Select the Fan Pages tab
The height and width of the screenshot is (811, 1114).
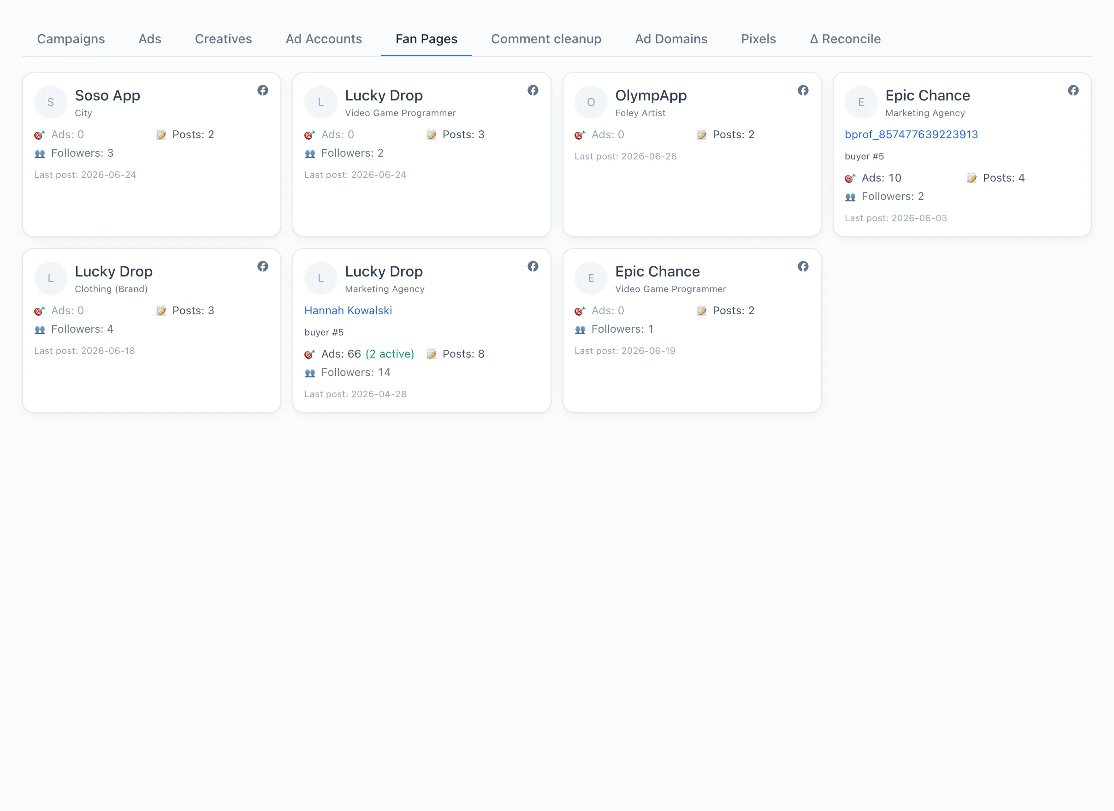click(427, 39)
